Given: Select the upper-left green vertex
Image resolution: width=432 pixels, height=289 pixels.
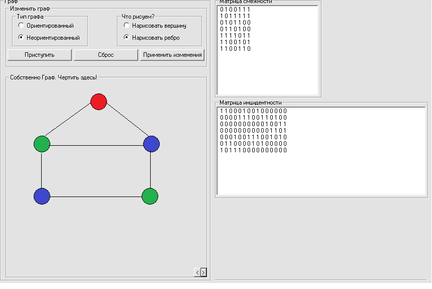Looking at the screenshot, I should pos(42,144).
